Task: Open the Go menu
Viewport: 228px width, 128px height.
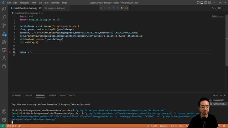Action: click(x=40, y=2)
